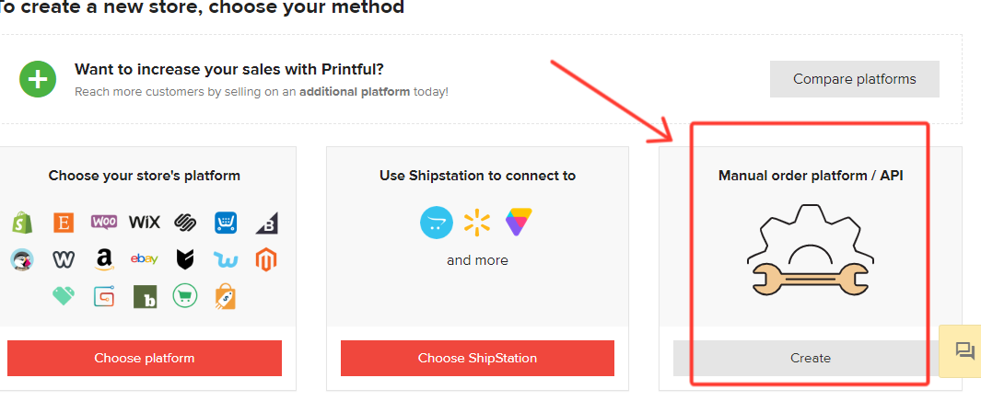The width and height of the screenshot is (981, 401).
Task: Select the Amazon platform icon
Action: (x=104, y=259)
